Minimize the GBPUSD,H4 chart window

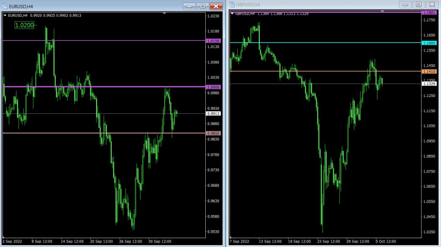405,4
